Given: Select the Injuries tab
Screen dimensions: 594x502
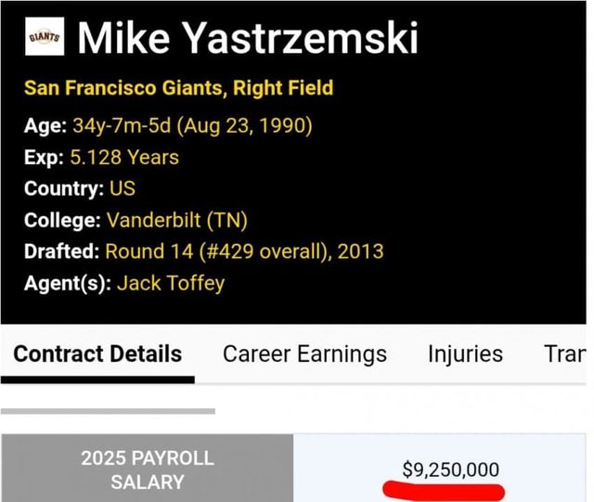Looking at the screenshot, I should point(465,354).
